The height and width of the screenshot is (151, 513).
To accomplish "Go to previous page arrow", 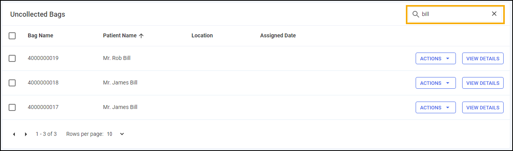I will [14, 134].
